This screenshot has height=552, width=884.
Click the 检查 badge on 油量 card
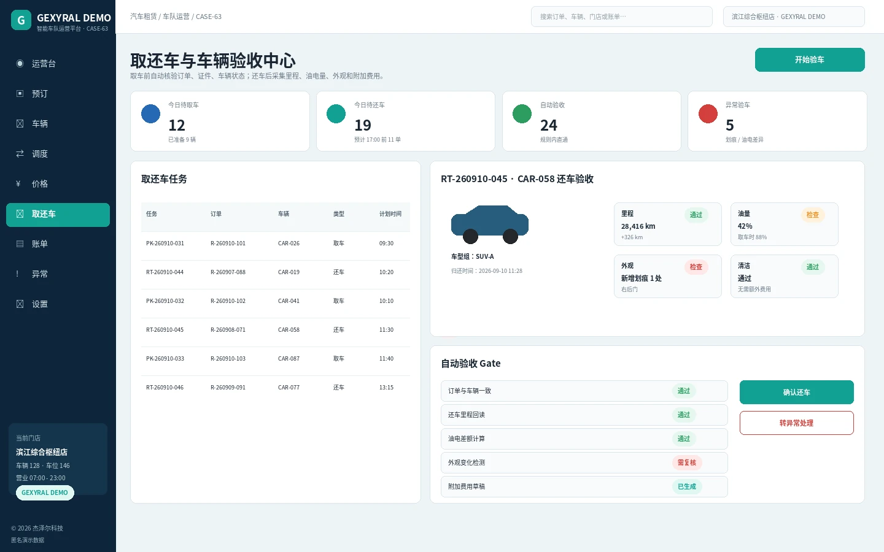point(813,215)
